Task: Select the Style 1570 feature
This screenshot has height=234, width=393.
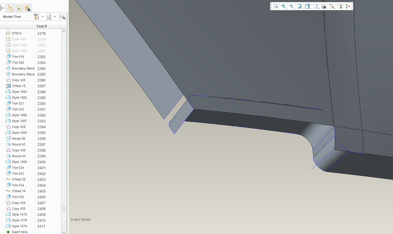Action: pyautogui.click(x=19, y=214)
